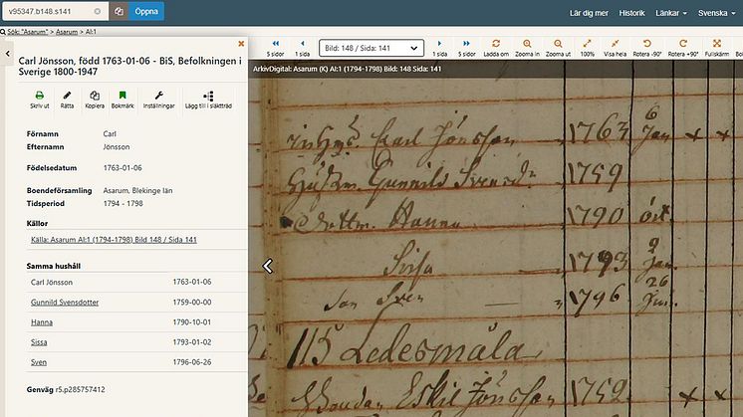Open the Historik menu item
The height and width of the screenshot is (417, 743).
pos(631,13)
